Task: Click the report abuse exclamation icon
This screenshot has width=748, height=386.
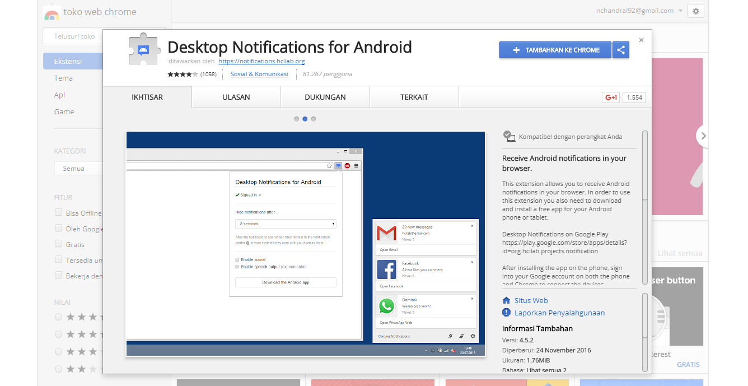Action: coord(507,313)
